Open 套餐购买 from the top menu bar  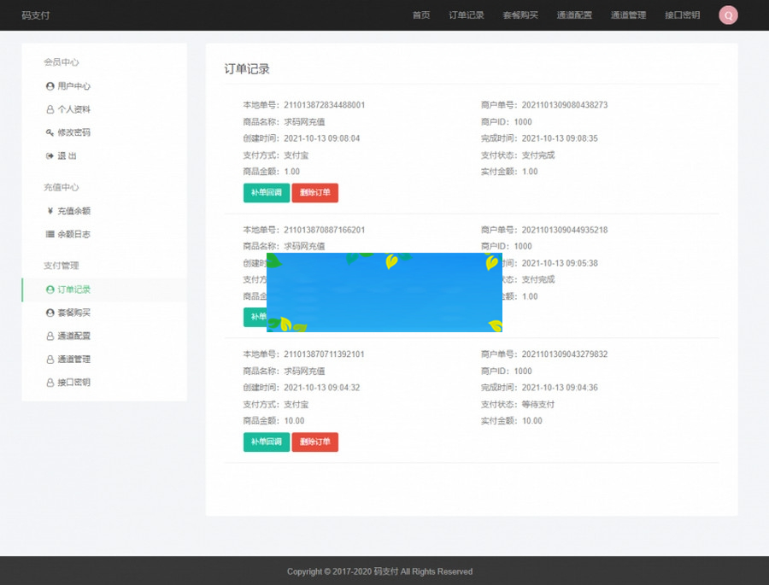click(520, 15)
